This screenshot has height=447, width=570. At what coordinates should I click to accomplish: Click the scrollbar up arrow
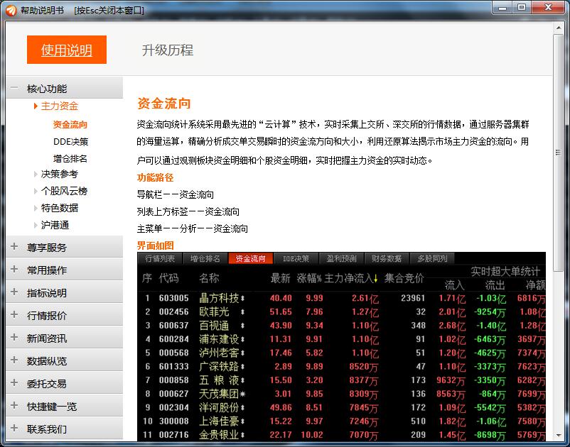tap(559, 28)
